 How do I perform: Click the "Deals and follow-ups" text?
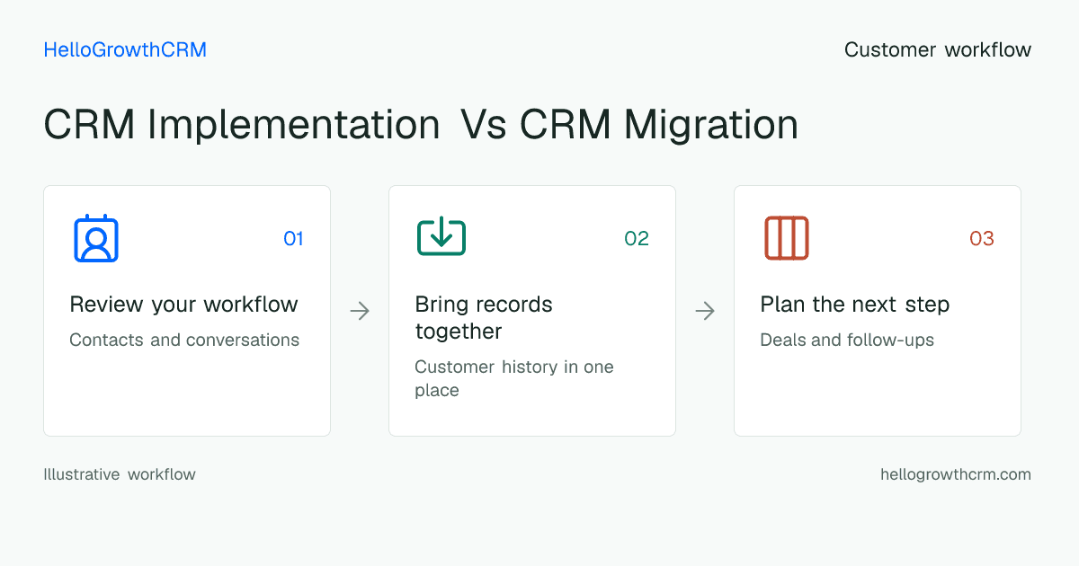[x=847, y=340]
